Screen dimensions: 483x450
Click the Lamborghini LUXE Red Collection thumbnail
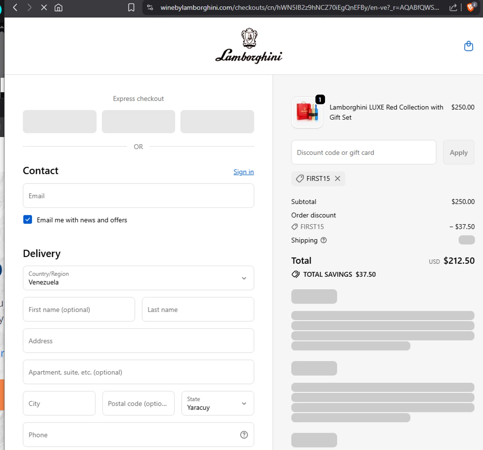point(307,112)
